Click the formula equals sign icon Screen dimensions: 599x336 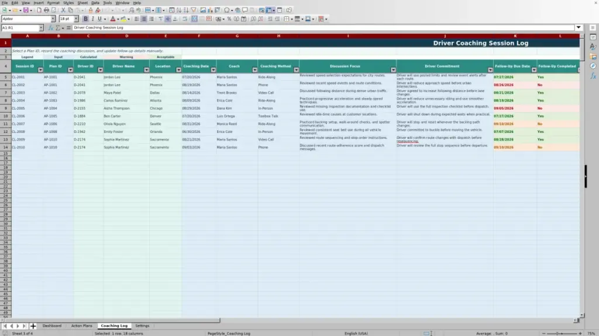point(68,27)
